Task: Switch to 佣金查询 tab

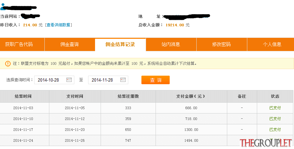Action: [x=70, y=44]
